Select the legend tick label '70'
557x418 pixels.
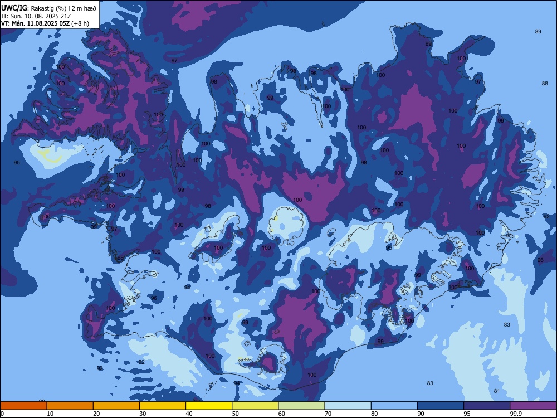328,414
